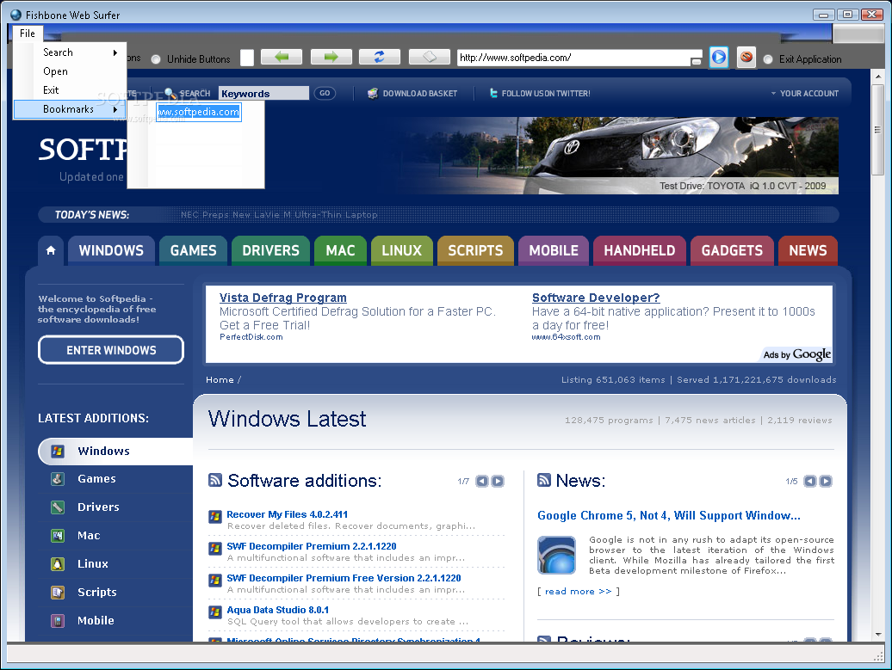Click the Download Basket icon
The height and width of the screenshot is (670, 892).
[373, 93]
